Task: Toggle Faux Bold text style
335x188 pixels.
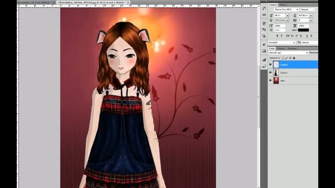Action: 277,36
